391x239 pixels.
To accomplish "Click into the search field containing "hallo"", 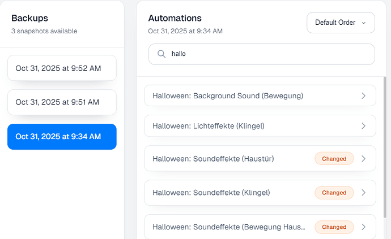I will click(x=266, y=54).
